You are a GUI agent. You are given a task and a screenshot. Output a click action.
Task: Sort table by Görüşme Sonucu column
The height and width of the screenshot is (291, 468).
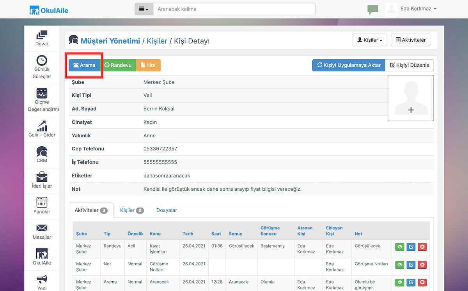tap(270, 231)
